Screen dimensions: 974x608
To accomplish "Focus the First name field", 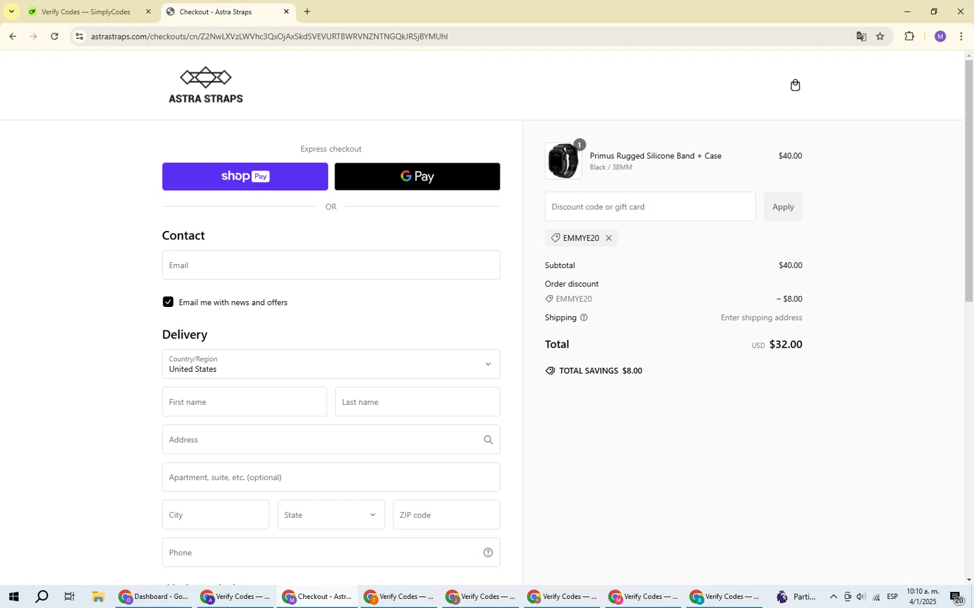I will 245,402.
